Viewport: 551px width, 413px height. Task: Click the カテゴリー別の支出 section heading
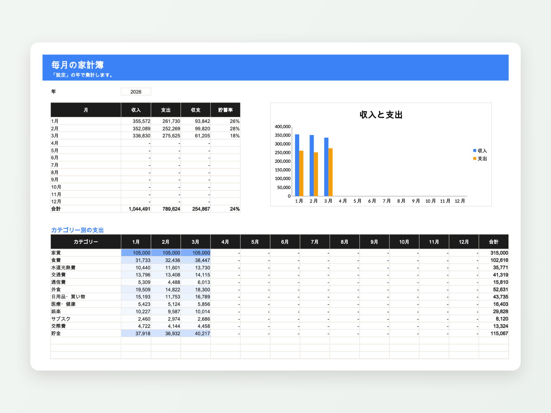click(77, 230)
